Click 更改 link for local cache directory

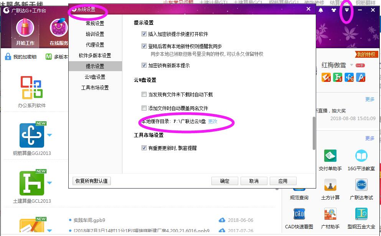coord(213,121)
